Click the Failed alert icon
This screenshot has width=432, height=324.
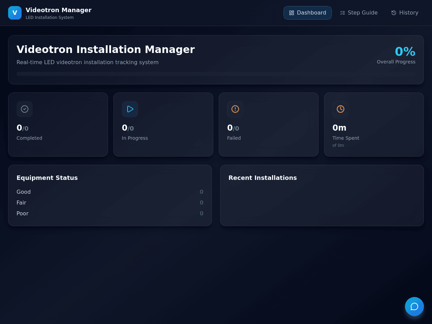click(x=235, y=109)
